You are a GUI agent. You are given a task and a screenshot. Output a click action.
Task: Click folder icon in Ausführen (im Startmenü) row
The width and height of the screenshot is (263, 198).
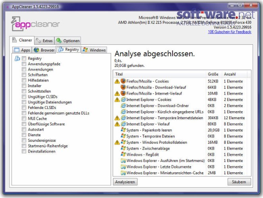click(123, 161)
